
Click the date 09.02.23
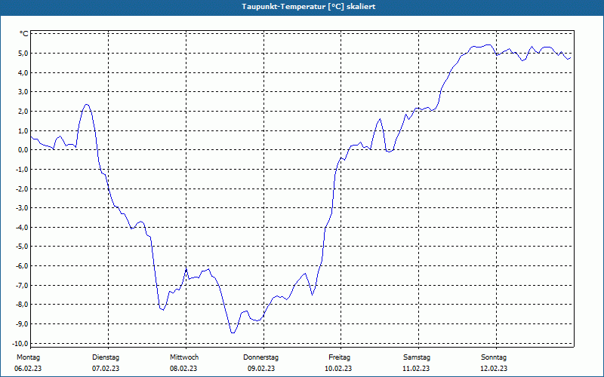coord(261,369)
